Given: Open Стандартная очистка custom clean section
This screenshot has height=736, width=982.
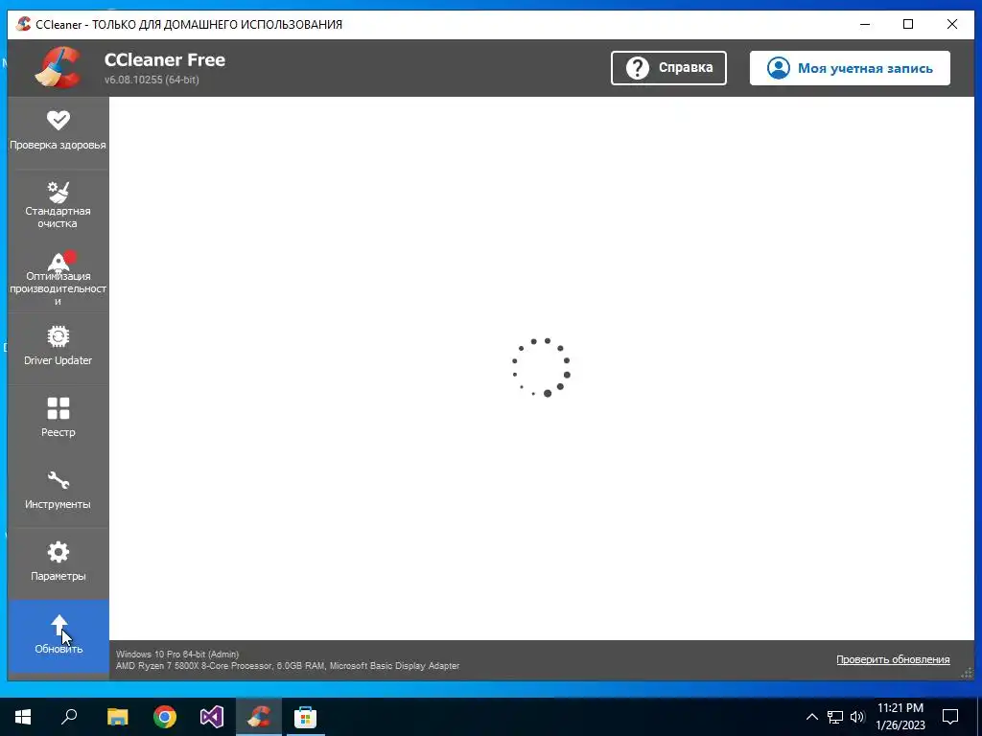Looking at the screenshot, I should [58, 205].
